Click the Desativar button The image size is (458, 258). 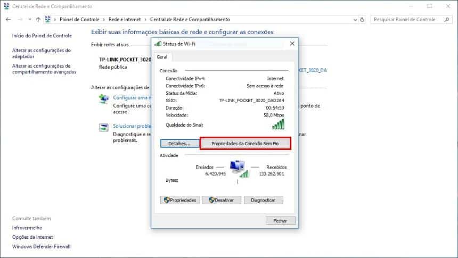tap(222, 200)
